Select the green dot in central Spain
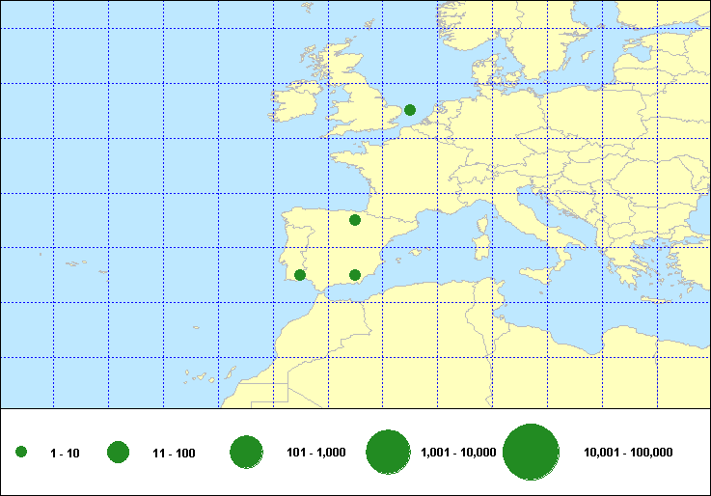The image size is (711, 496). pyautogui.click(x=355, y=220)
